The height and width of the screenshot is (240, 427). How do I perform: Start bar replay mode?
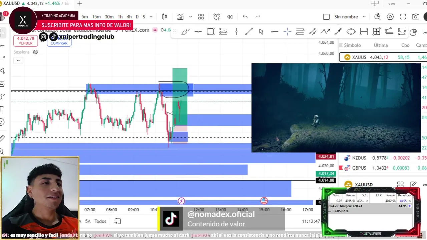pos(230,17)
